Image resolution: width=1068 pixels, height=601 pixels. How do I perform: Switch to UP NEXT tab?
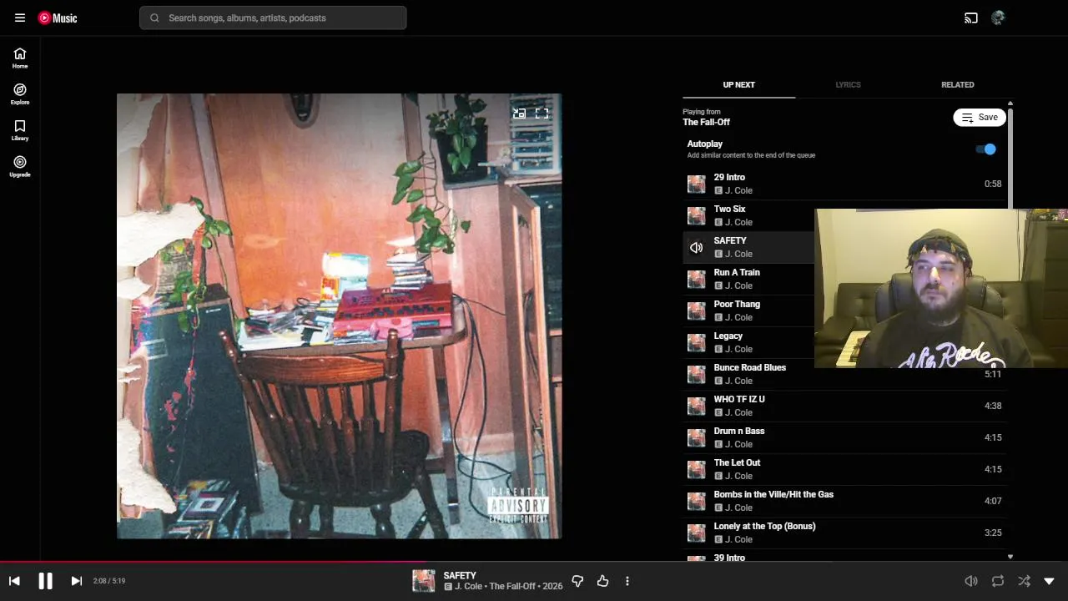738,84
